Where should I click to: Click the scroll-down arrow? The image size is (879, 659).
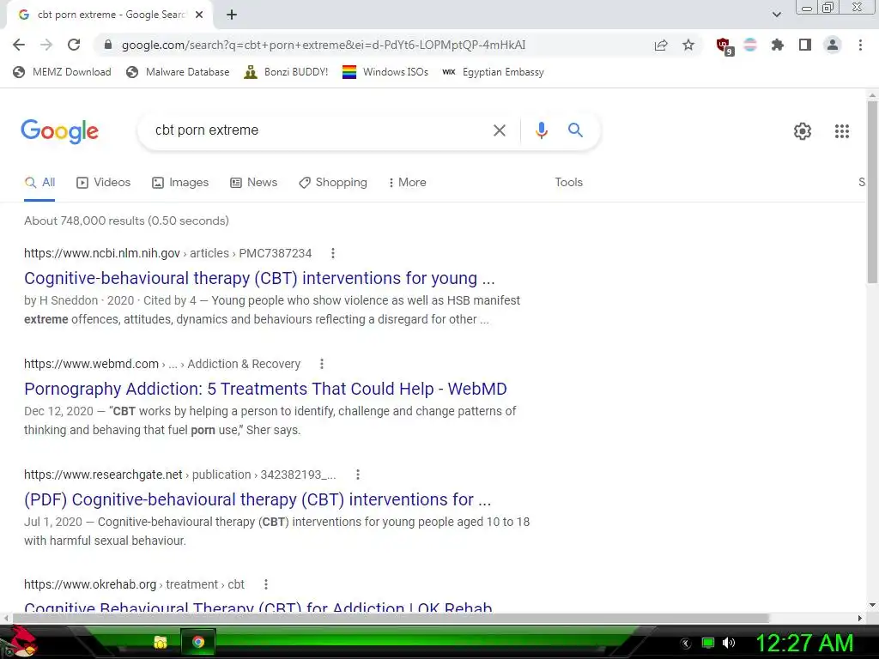click(x=872, y=605)
